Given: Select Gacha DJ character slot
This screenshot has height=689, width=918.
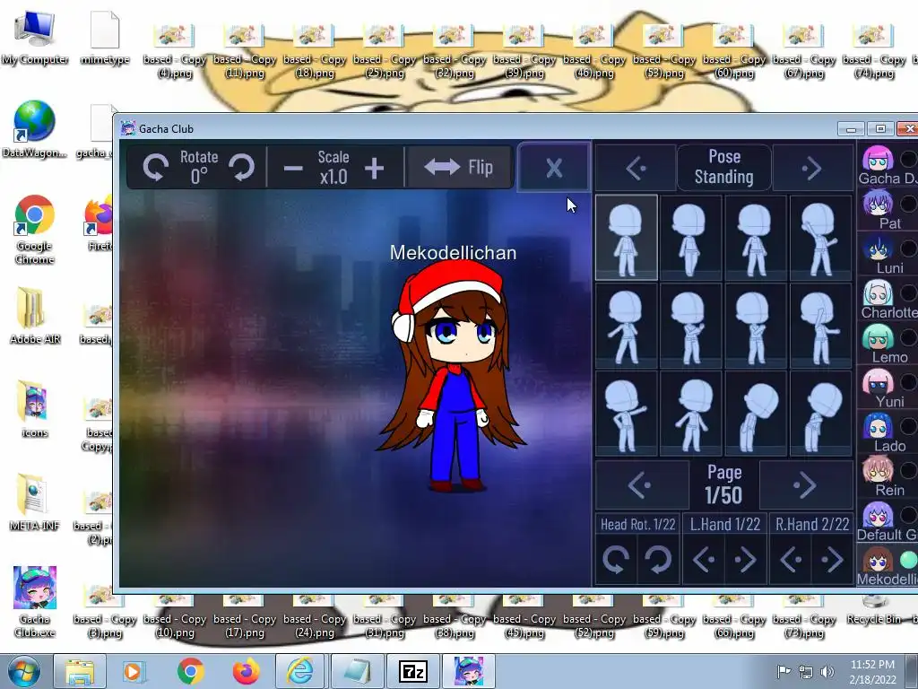Looking at the screenshot, I should [x=887, y=164].
